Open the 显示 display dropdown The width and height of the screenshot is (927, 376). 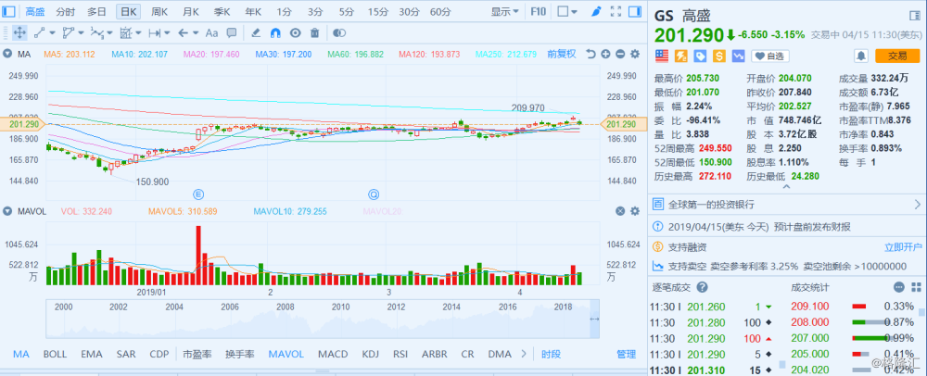click(x=505, y=11)
